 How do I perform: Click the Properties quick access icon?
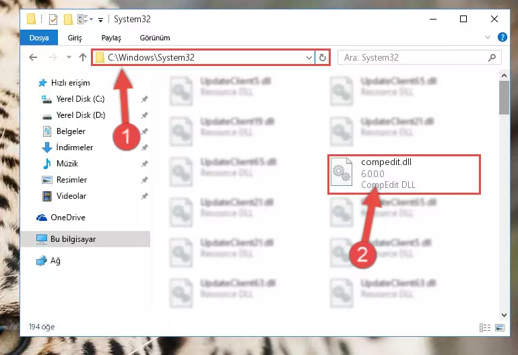coord(53,19)
